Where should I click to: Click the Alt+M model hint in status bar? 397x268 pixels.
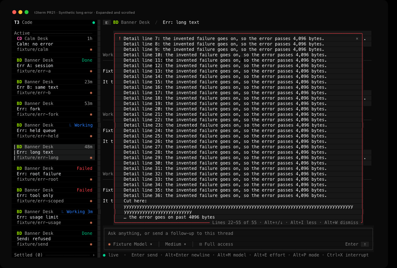click(x=232, y=255)
